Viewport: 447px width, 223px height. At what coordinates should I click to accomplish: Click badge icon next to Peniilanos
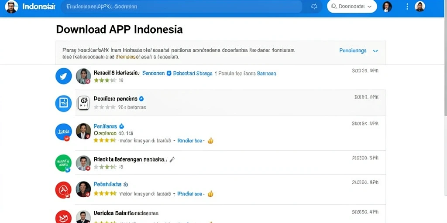coord(121,126)
